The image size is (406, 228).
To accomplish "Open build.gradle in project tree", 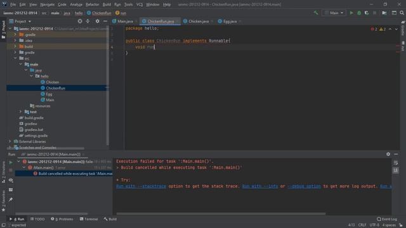I will [x=34, y=118].
